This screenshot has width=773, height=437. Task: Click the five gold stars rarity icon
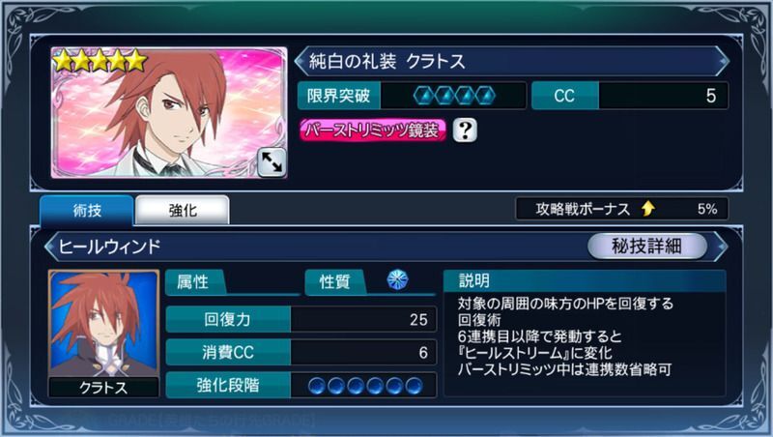click(100, 60)
